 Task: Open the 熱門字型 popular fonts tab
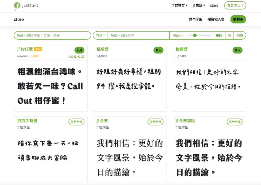point(196,20)
